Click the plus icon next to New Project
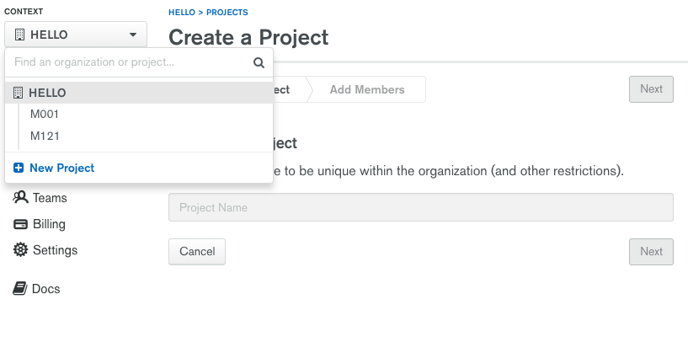Viewport: 688px width, 342px height. [19, 168]
